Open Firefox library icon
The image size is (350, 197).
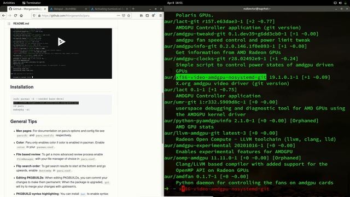141,16
